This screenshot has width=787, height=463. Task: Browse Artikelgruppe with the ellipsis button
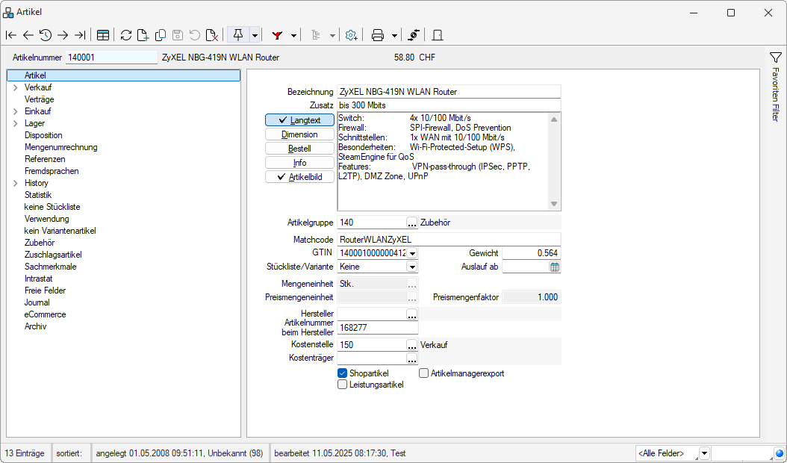click(412, 222)
